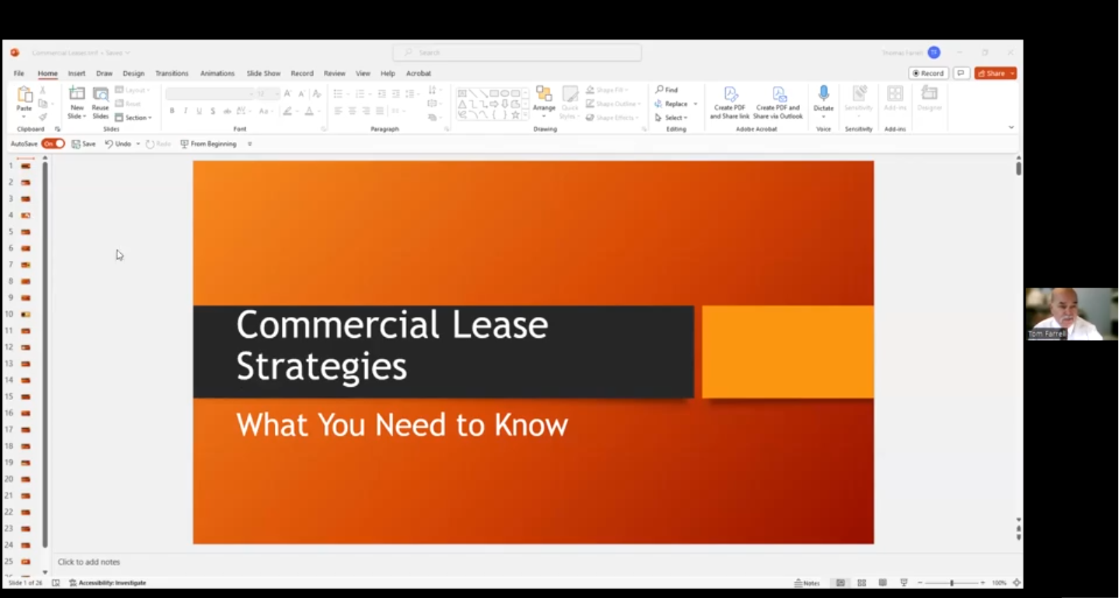Expand the Section dropdown
This screenshot has width=1119, height=598.
click(x=134, y=118)
